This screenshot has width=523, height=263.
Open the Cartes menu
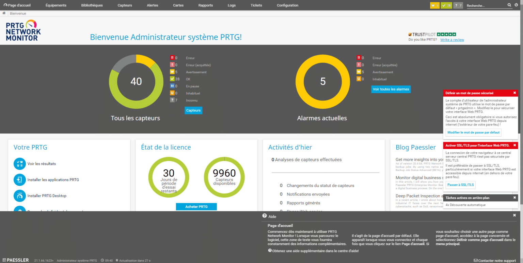click(x=178, y=5)
